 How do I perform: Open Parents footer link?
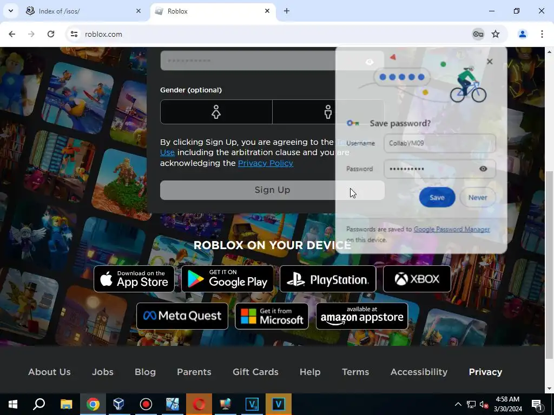(194, 372)
